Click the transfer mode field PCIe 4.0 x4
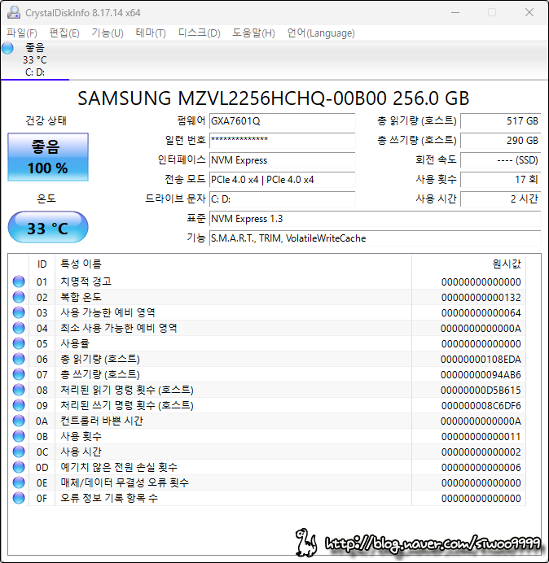 pos(282,179)
